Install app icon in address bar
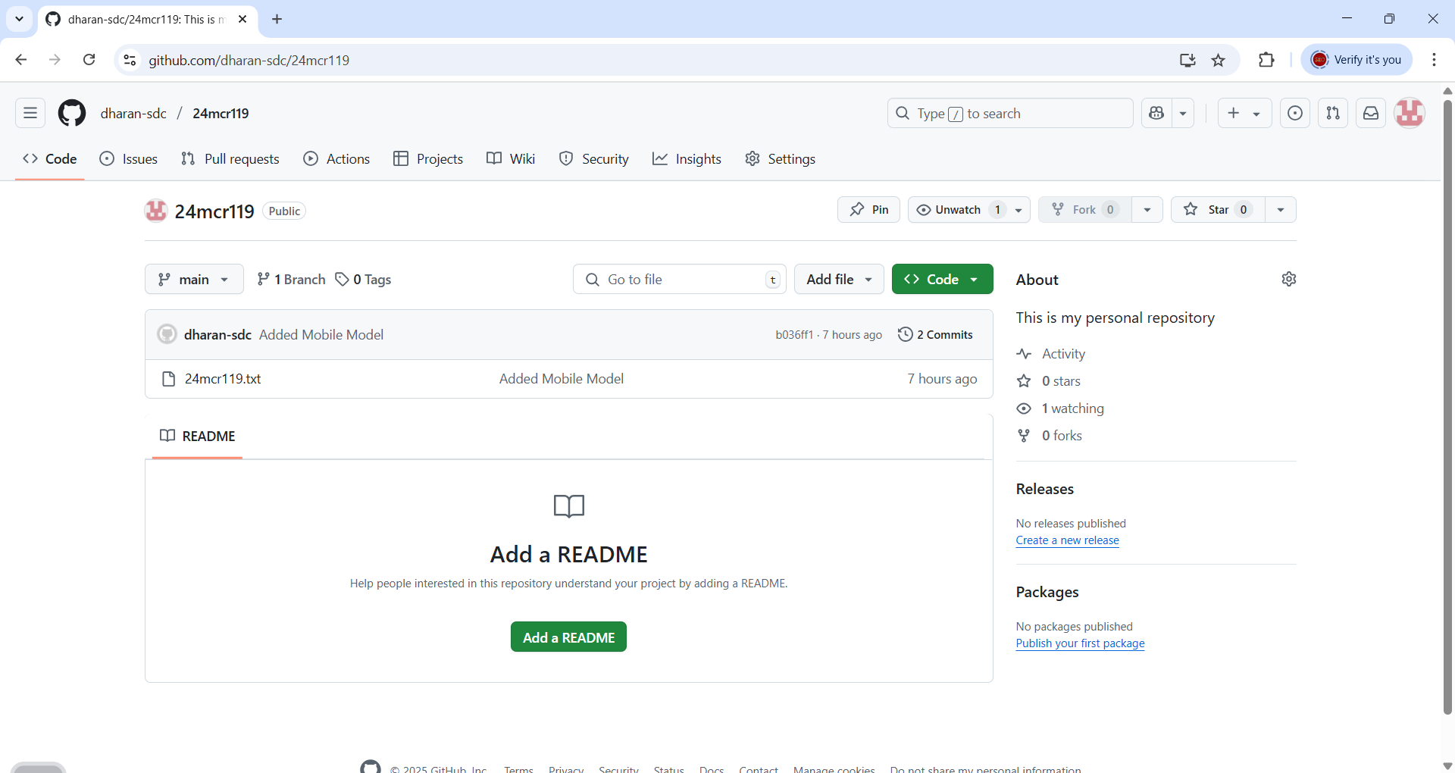The image size is (1455, 773). [1187, 60]
